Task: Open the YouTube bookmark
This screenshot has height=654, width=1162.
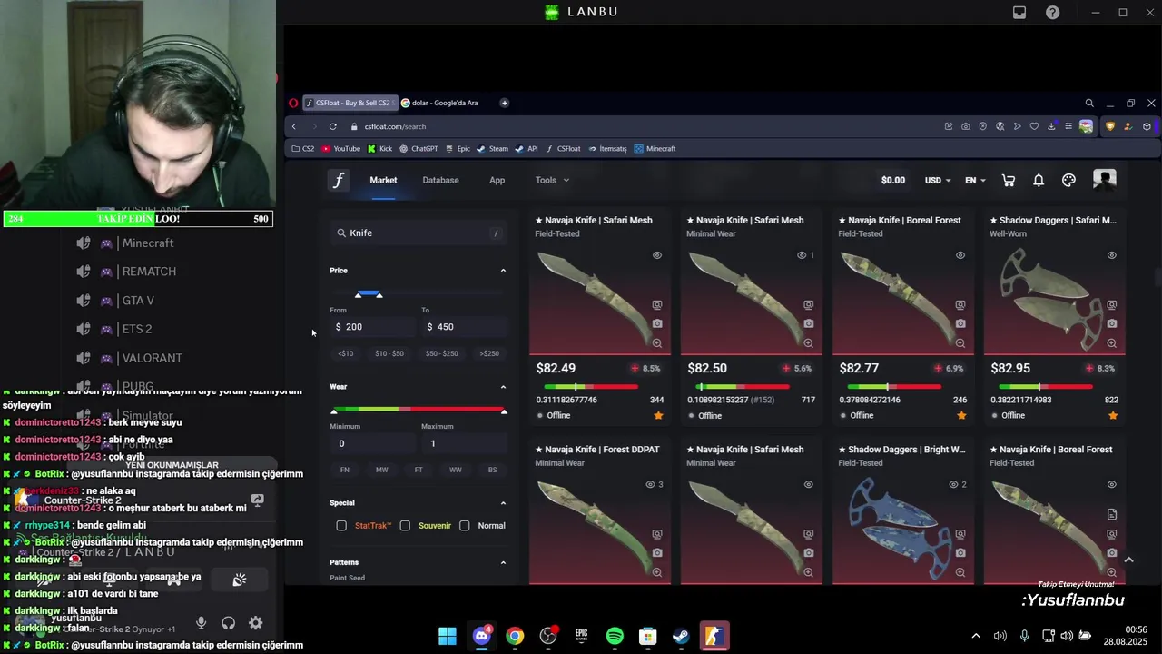Action: pos(340,148)
